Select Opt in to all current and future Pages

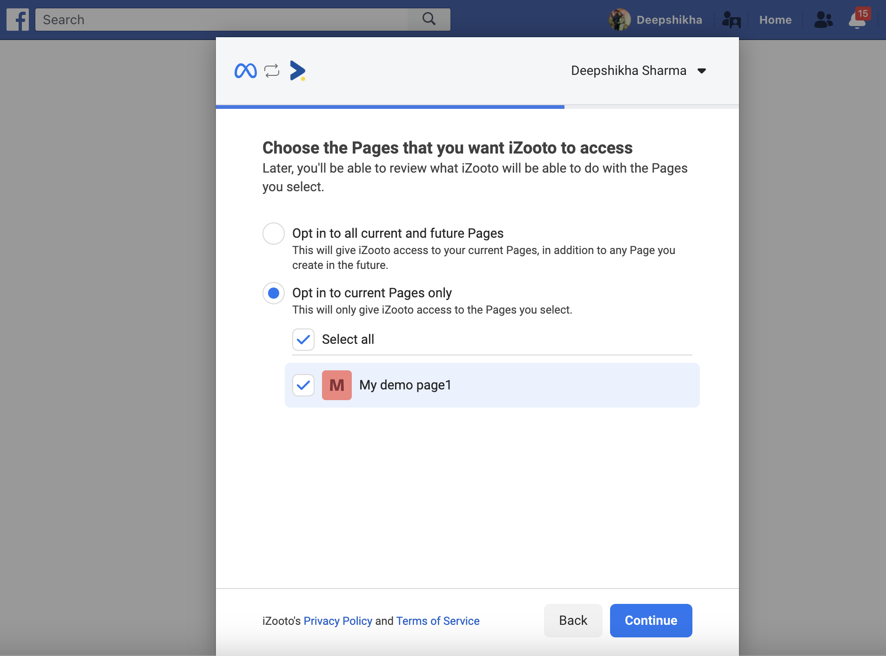click(274, 234)
